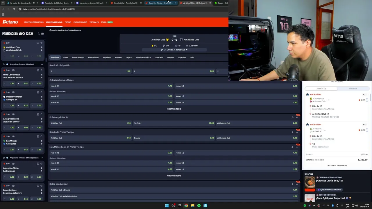This screenshot has height=209, width=372.
Task: Favorite the San Miguel match
Action: click(41, 136)
